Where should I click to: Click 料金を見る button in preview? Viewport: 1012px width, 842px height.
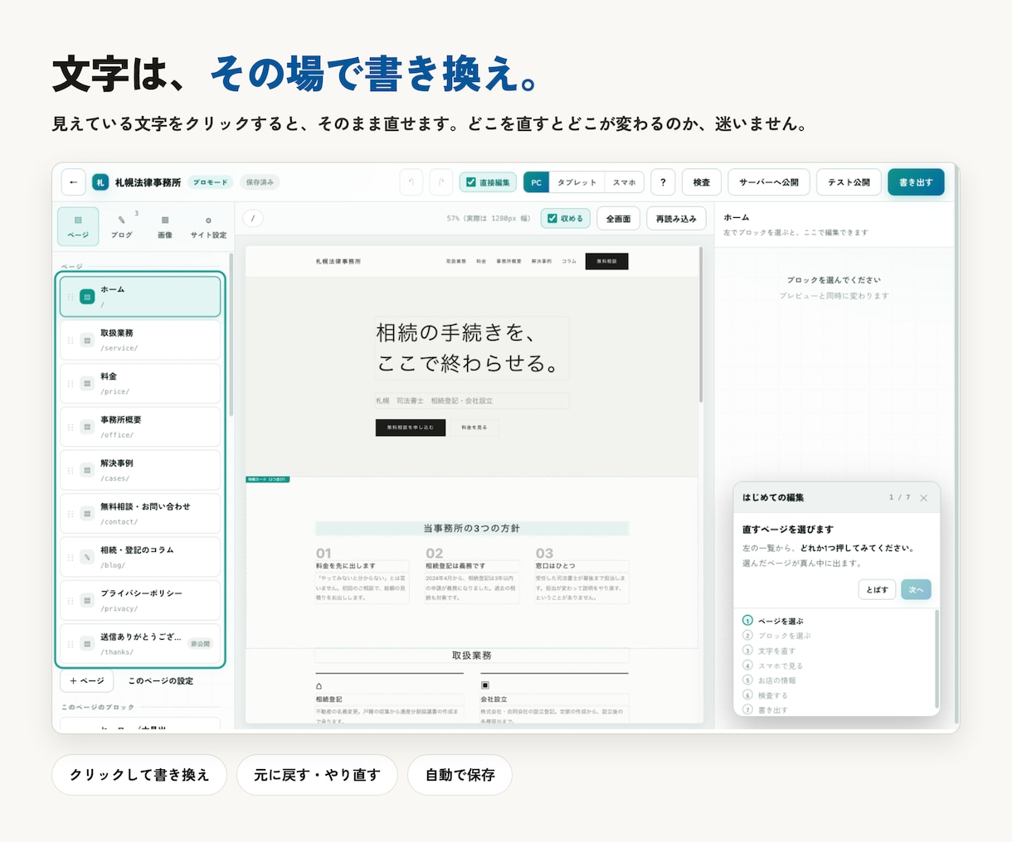[x=474, y=428]
